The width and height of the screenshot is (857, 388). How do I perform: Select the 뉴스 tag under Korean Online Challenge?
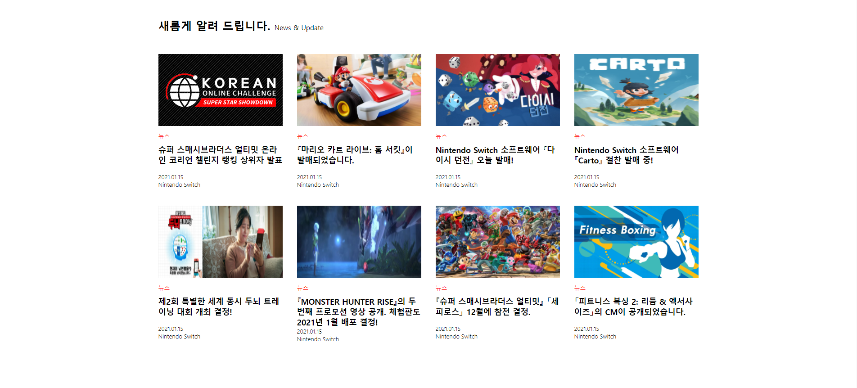point(164,136)
